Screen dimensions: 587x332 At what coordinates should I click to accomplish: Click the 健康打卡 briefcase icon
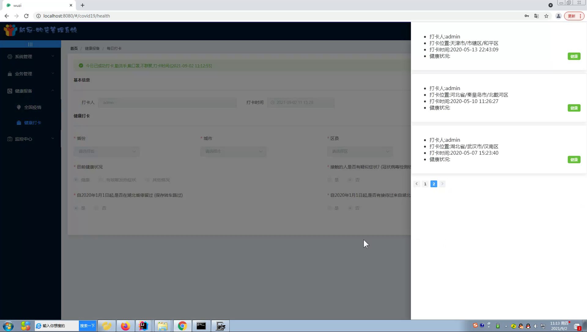pyautogui.click(x=19, y=123)
